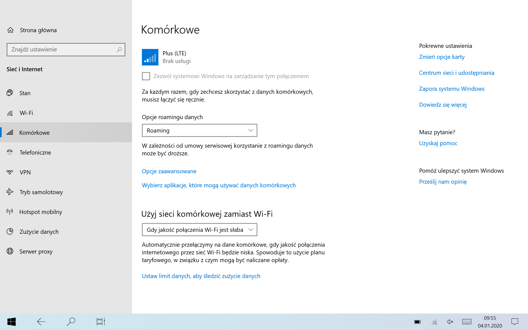Open the notification center icon
The image size is (528, 330).
click(515, 322)
